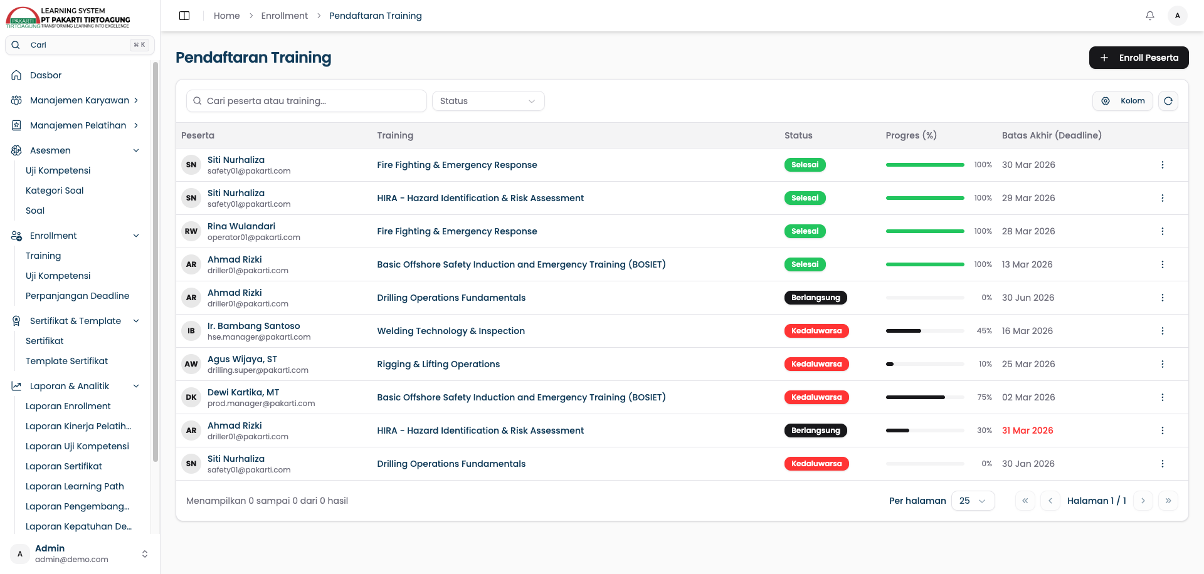Toggle the sidebar panel icon
1204x574 pixels.
click(x=184, y=16)
